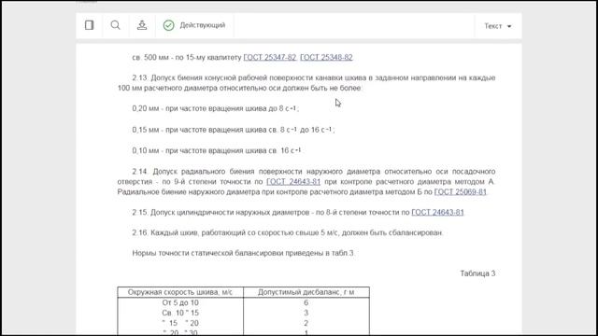The image size is (598, 336).
Task: Select table cell Св. 10 " 15
Action: pyautogui.click(x=180, y=313)
